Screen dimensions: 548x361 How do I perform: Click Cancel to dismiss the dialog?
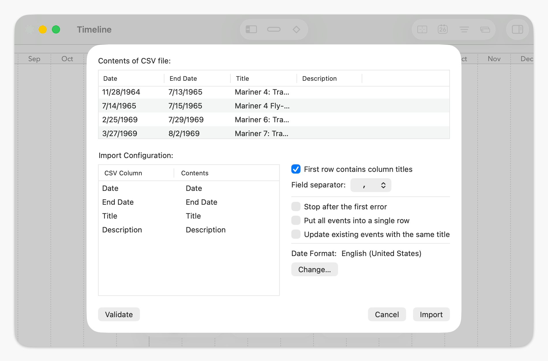tap(386, 314)
